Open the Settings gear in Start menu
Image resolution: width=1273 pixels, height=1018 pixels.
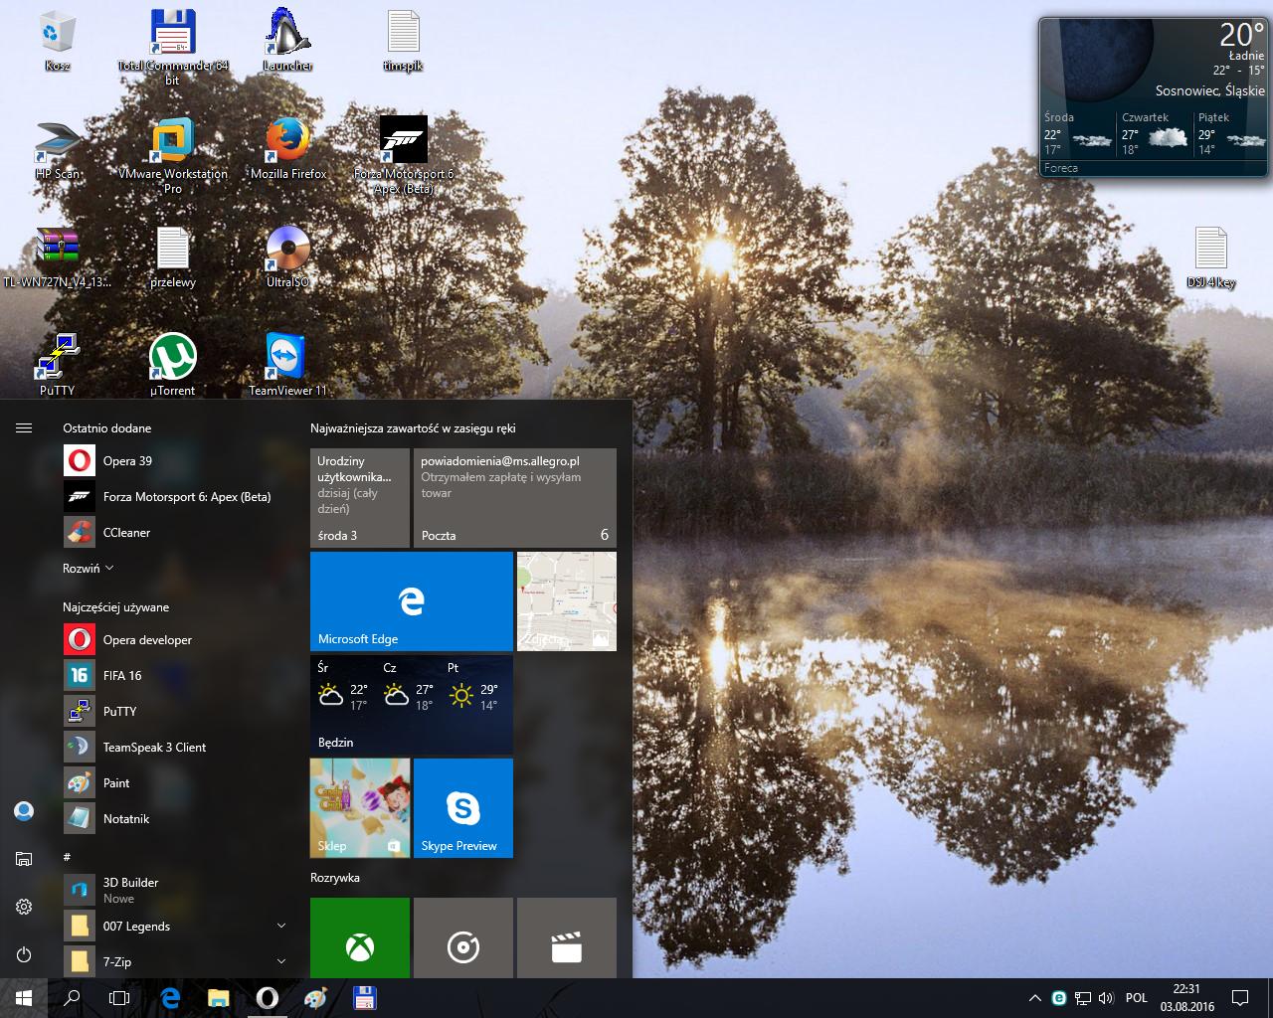pyautogui.click(x=24, y=907)
